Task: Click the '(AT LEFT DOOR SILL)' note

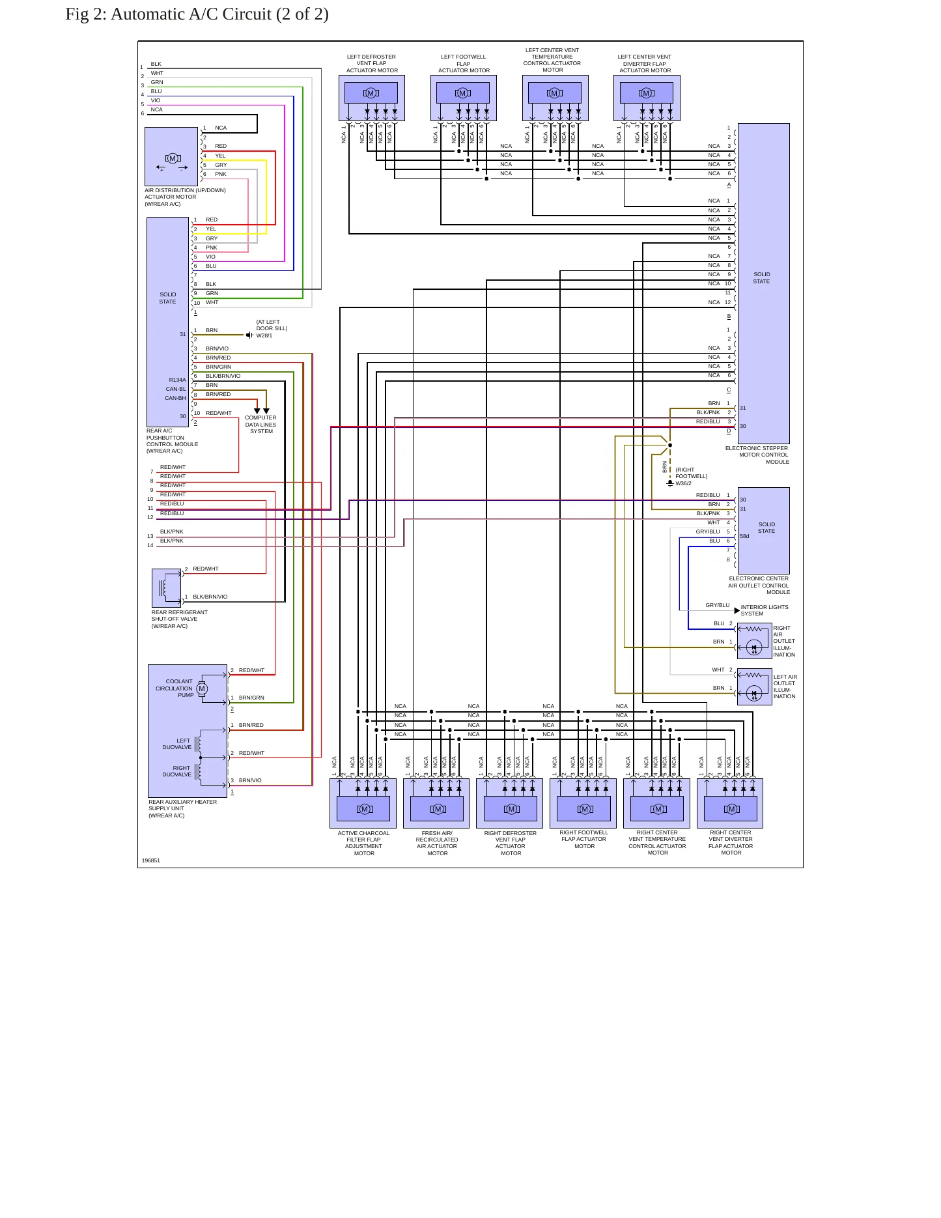Action: click(x=271, y=325)
